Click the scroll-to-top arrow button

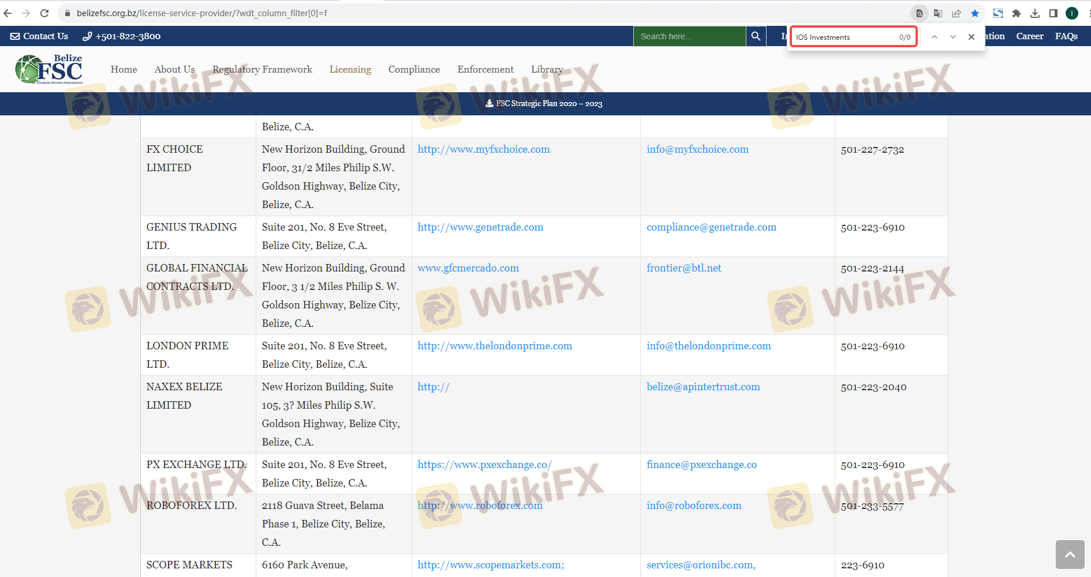click(x=1070, y=555)
